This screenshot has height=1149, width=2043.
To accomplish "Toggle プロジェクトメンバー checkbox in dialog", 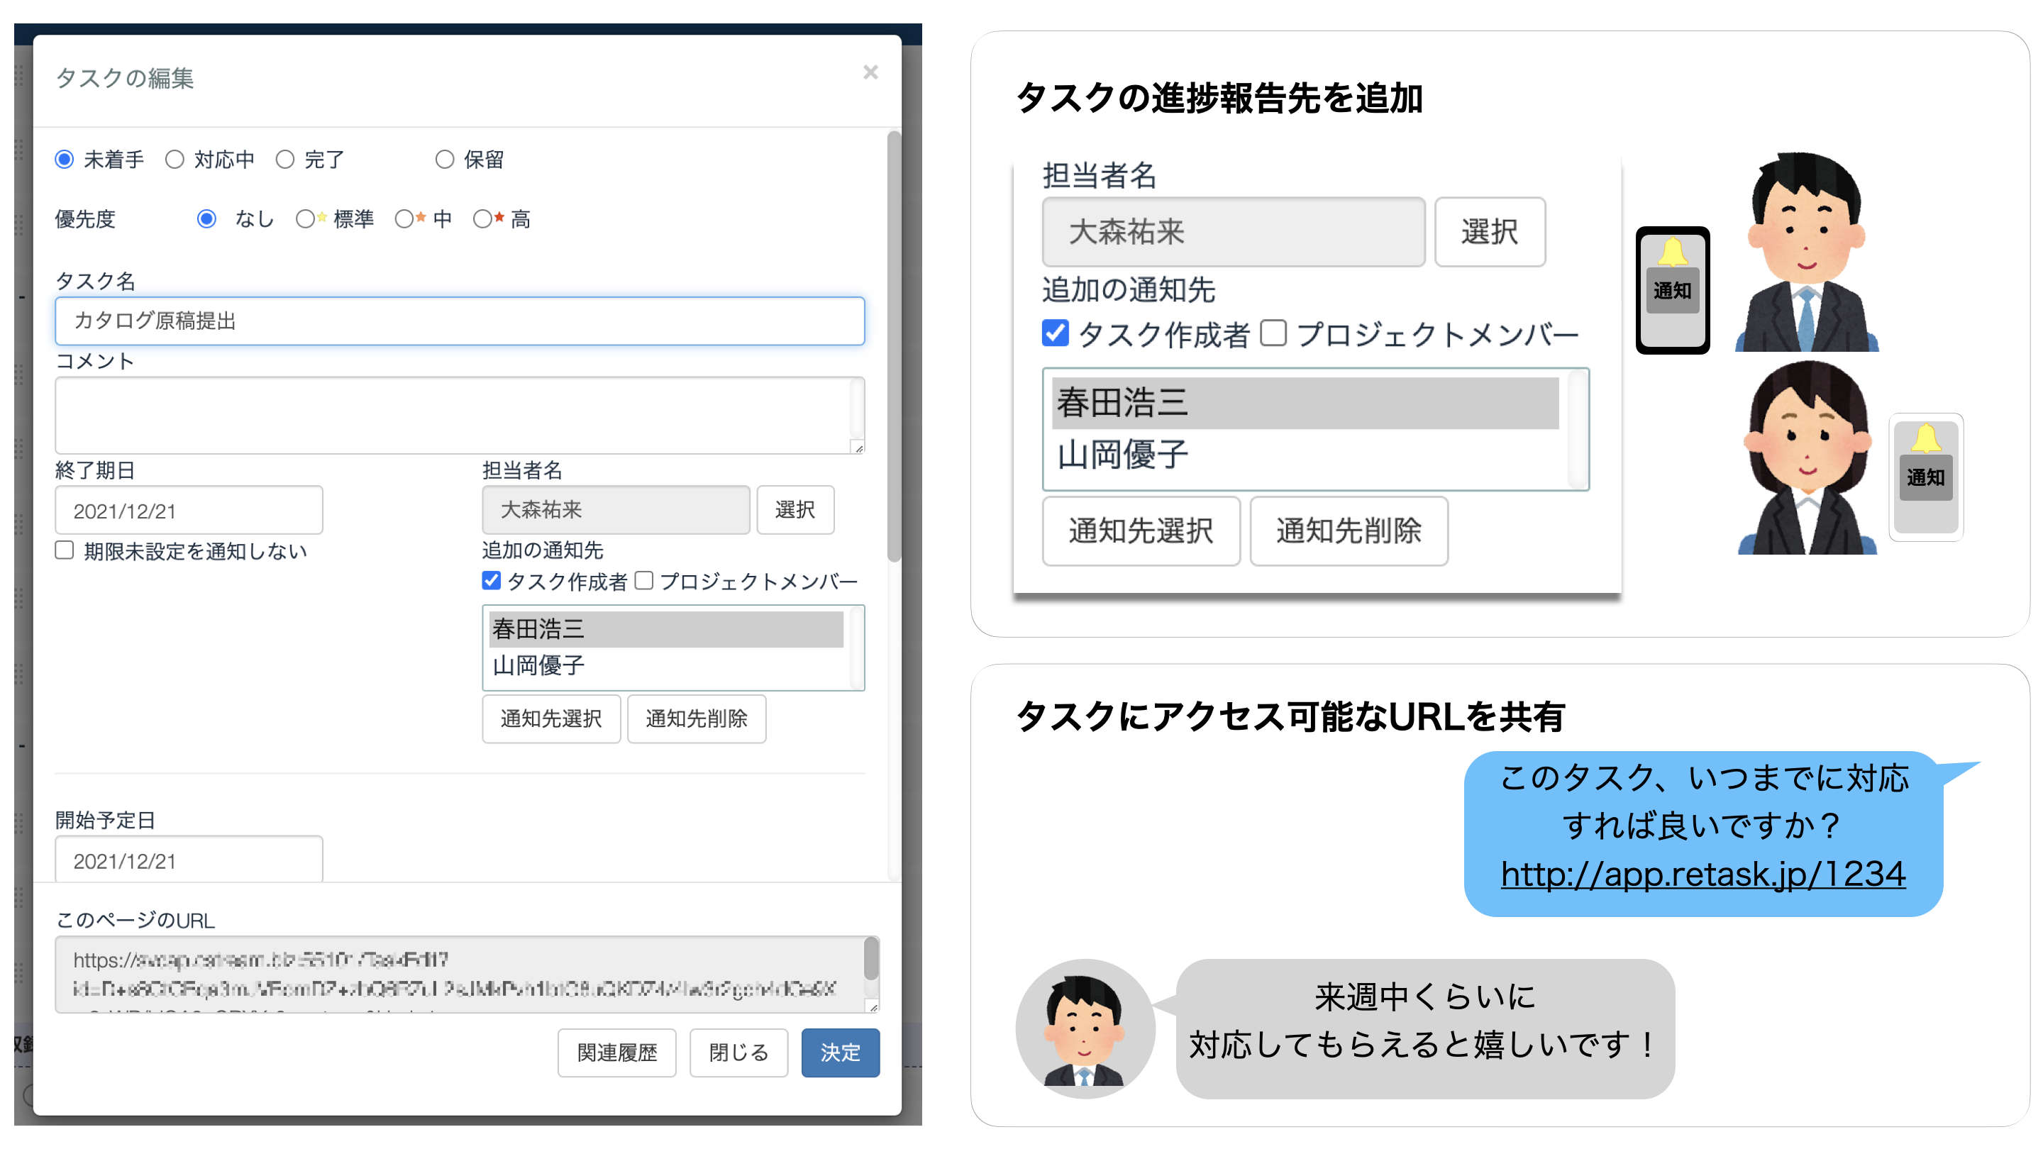I will point(644,582).
